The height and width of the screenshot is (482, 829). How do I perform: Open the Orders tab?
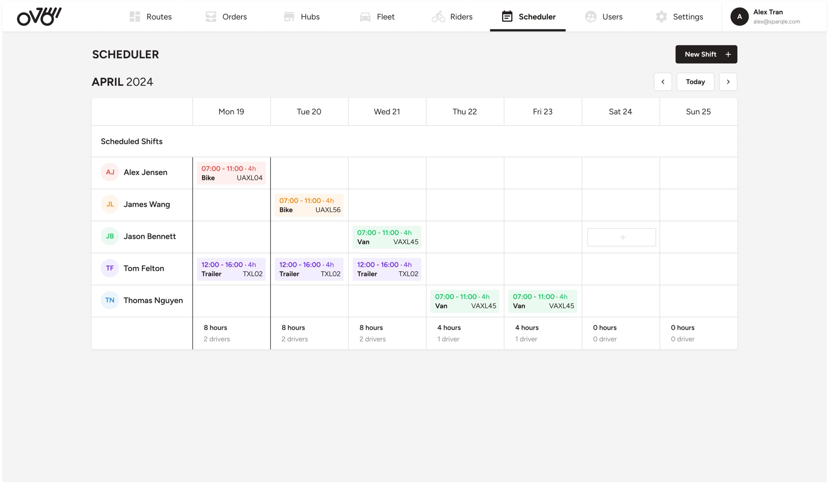pos(226,16)
